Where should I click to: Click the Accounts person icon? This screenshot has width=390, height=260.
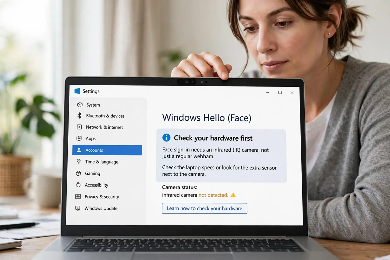[79, 150]
